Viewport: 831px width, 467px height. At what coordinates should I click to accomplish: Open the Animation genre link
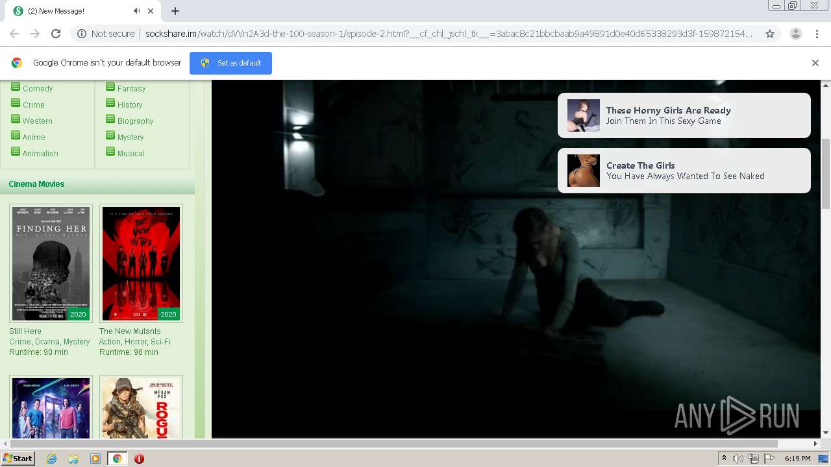tap(40, 154)
